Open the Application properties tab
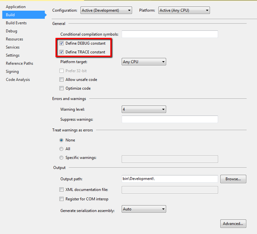257x234 pixels. click(16, 7)
